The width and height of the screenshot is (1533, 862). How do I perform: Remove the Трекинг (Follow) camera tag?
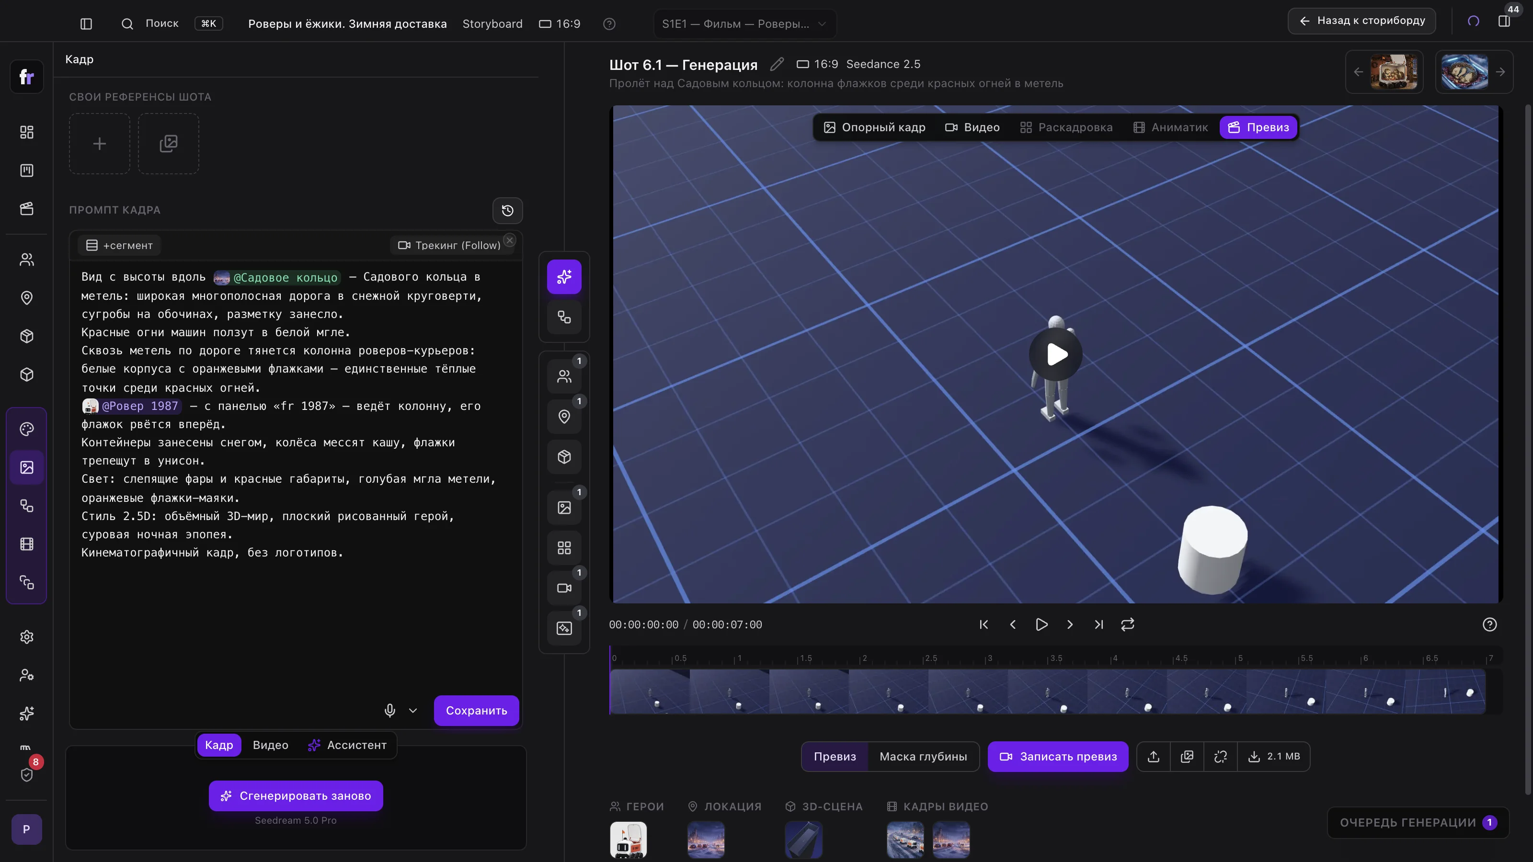[x=509, y=240]
